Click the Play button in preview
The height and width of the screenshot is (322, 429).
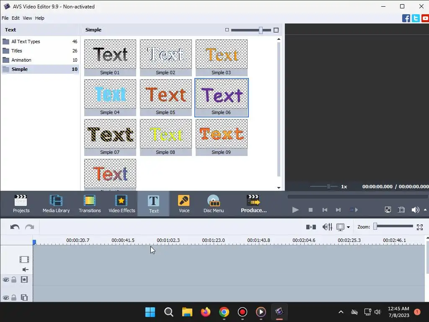point(295,210)
